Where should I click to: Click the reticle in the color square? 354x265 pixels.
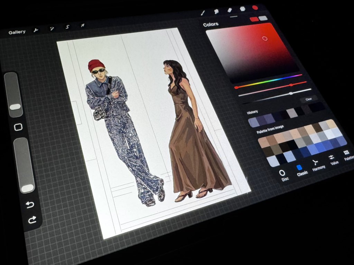pyautogui.click(x=265, y=39)
